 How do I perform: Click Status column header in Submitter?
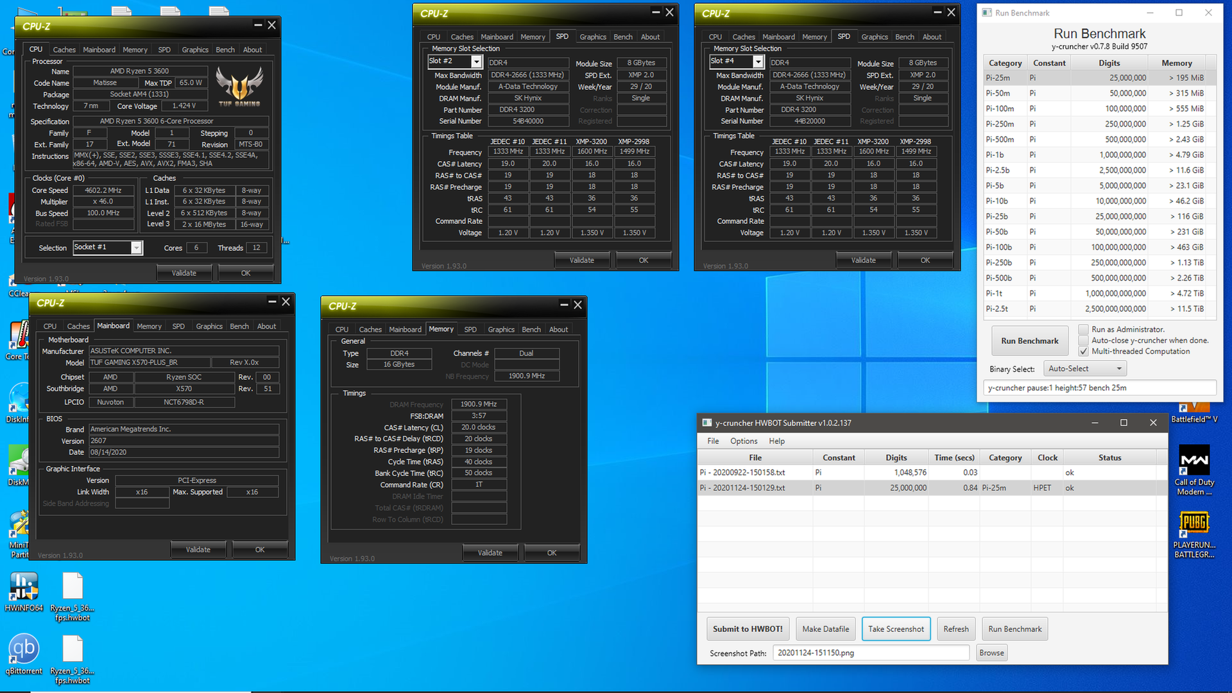(x=1109, y=458)
